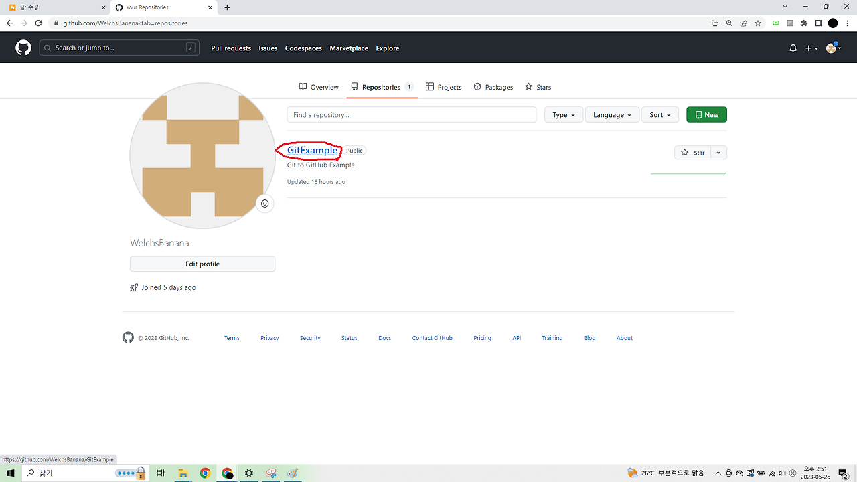
Task: Click the footer Terms link
Action: click(232, 338)
